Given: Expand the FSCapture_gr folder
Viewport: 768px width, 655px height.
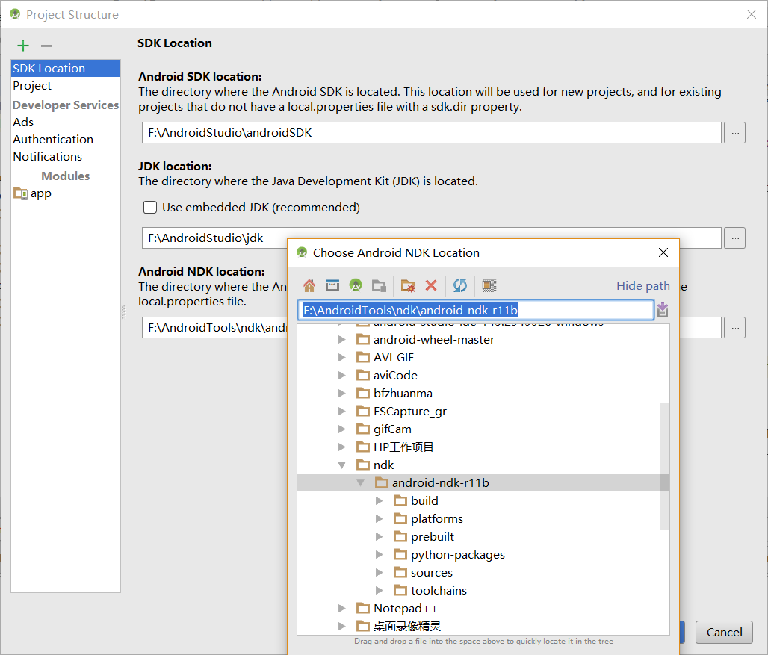Looking at the screenshot, I should point(342,412).
